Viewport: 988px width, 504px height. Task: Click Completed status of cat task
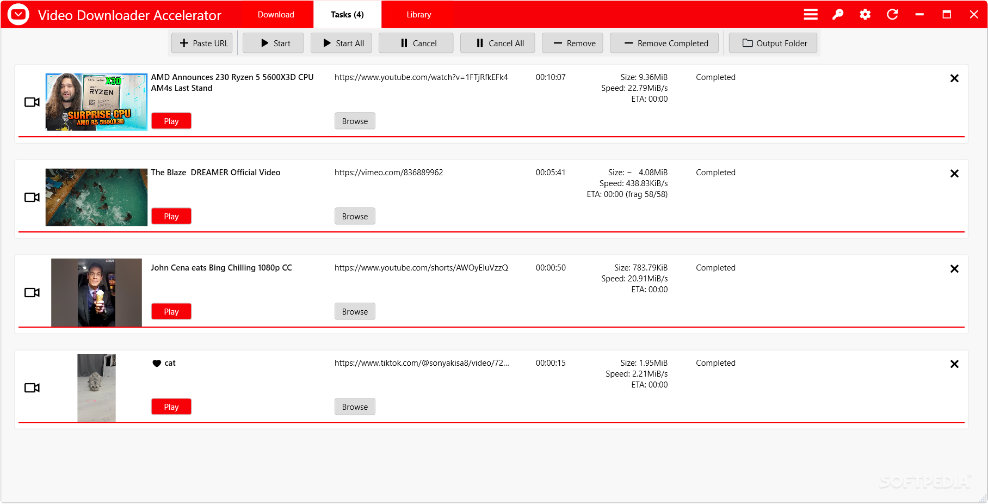pyautogui.click(x=715, y=363)
